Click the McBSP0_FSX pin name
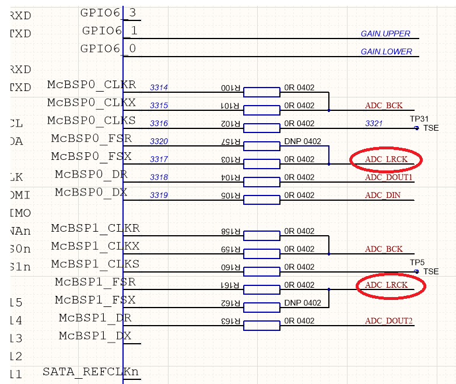 pyautogui.click(x=92, y=157)
